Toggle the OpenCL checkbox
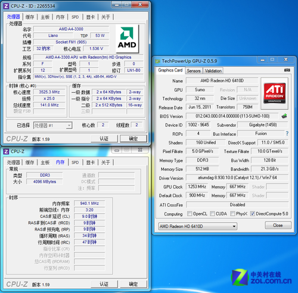The width and height of the screenshot is (298, 293). pyautogui.click(x=190, y=214)
